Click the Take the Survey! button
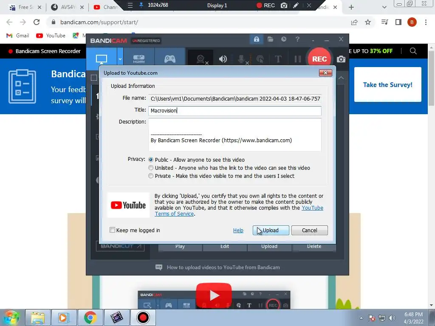435x326 pixels. click(x=387, y=84)
